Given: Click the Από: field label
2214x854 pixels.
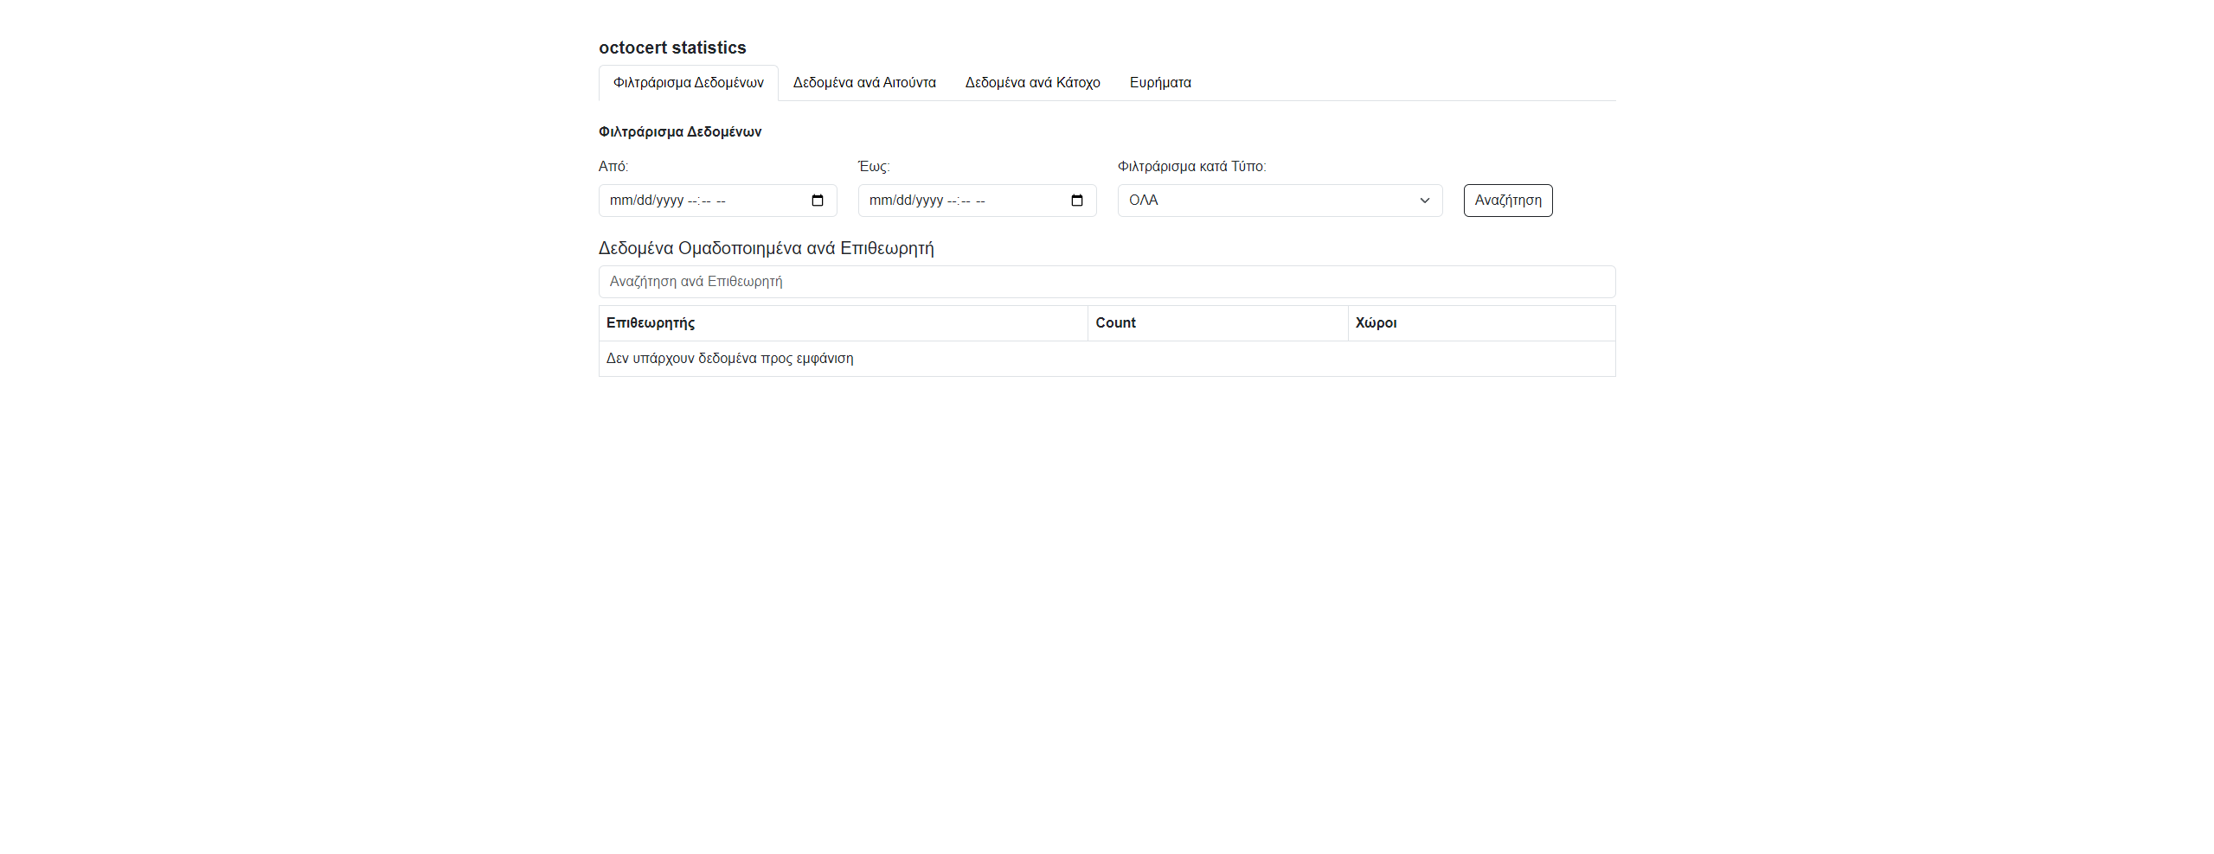Looking at the screenshot, I should (613, 167).
